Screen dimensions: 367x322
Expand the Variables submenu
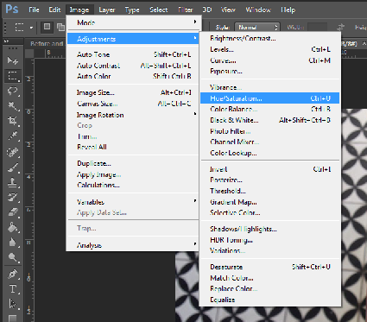133,202
